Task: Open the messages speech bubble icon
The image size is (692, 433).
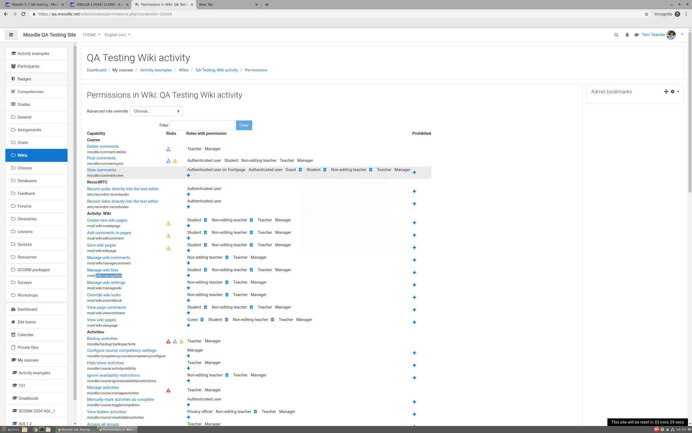Action: [x=637, y=35]
